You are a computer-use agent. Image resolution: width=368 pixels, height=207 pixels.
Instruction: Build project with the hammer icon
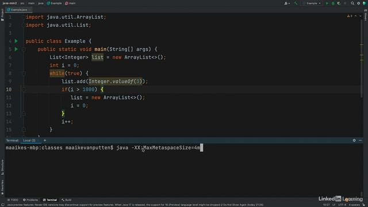pyautogui.click(x=296, y=3)
